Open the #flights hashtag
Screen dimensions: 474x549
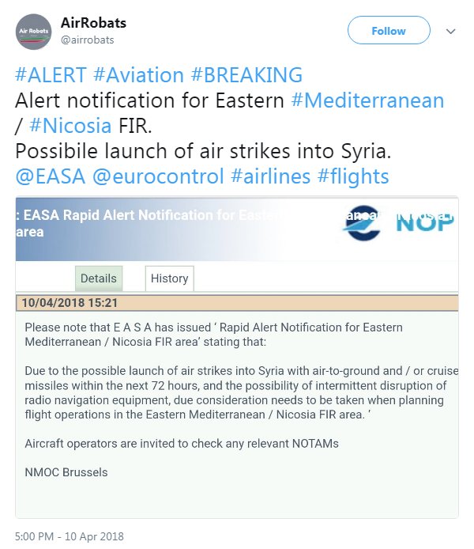coord(353,176)
